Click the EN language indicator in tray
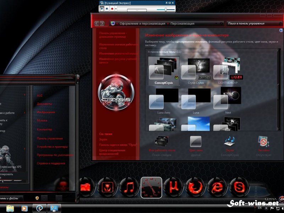Screen dimensions: 284x213 pos(260,208)
